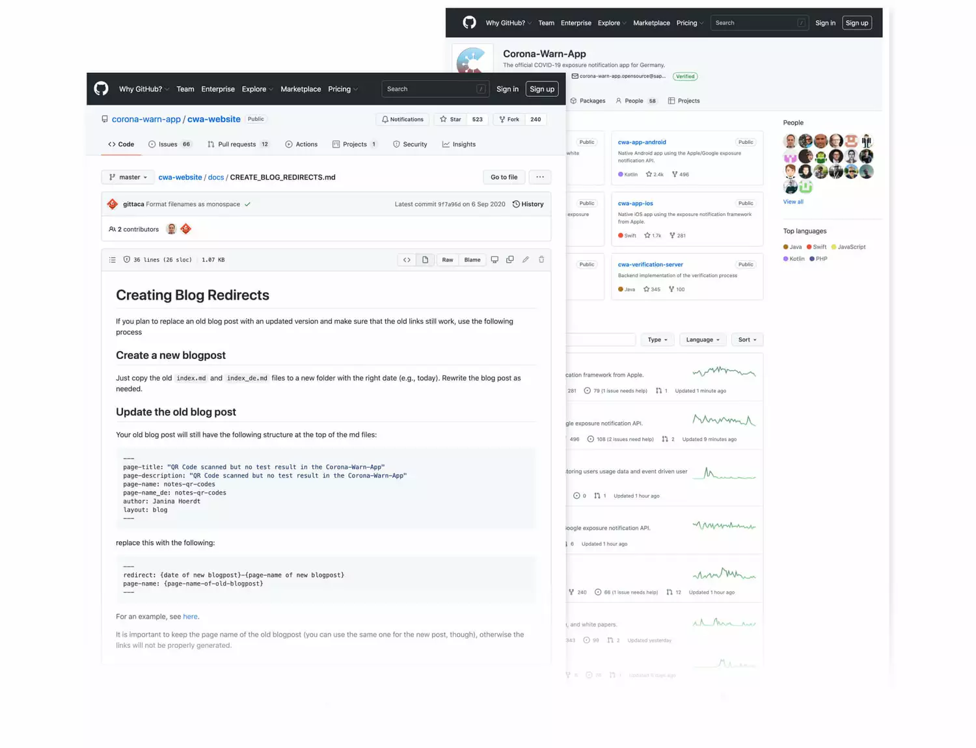Open the Type filter dropdown

657,340
